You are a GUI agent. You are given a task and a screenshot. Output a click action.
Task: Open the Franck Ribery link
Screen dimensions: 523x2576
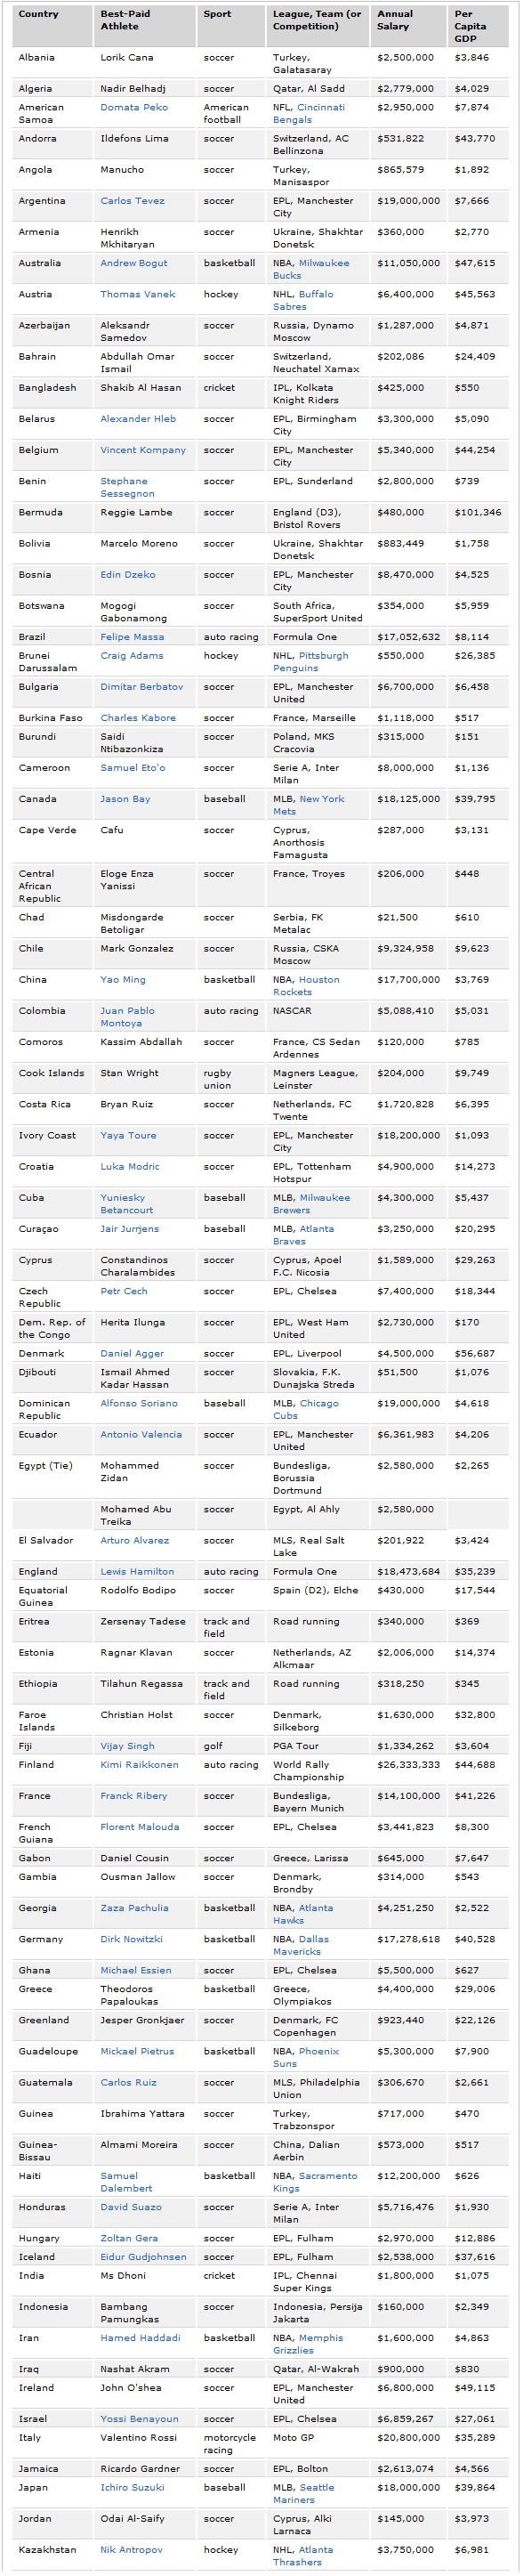pyautogui.click(x=134, y=1796)
